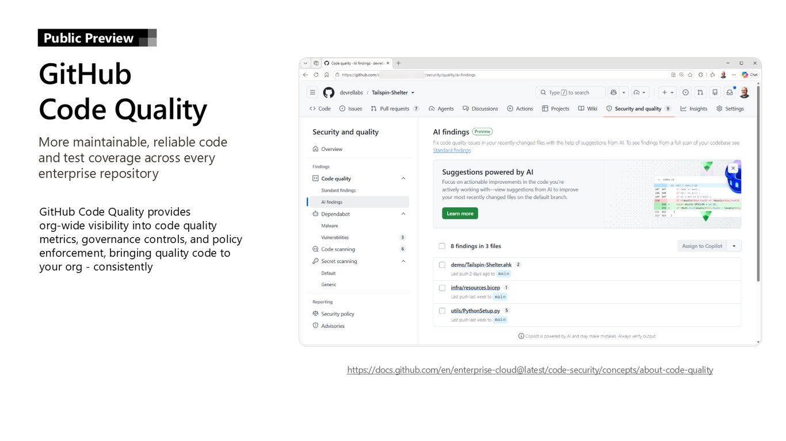Image resolution: width=786 pixels, height=441 pixels.
Task: Click the green Learn more button
Action: (460, 213)
